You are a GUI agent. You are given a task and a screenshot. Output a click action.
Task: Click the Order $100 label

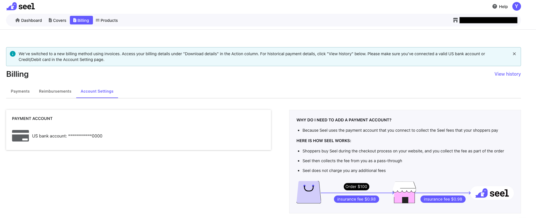pos(356,187)
